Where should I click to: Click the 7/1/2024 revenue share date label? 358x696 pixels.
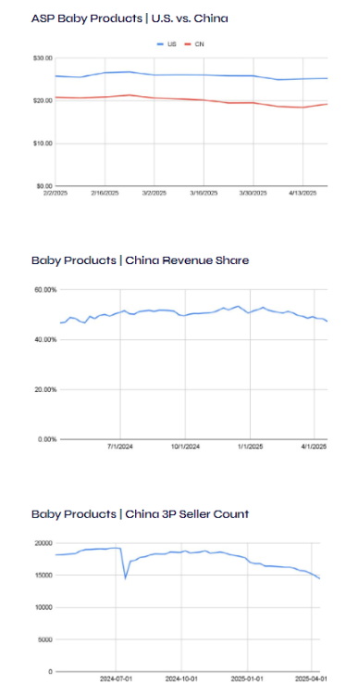(120, 447)
